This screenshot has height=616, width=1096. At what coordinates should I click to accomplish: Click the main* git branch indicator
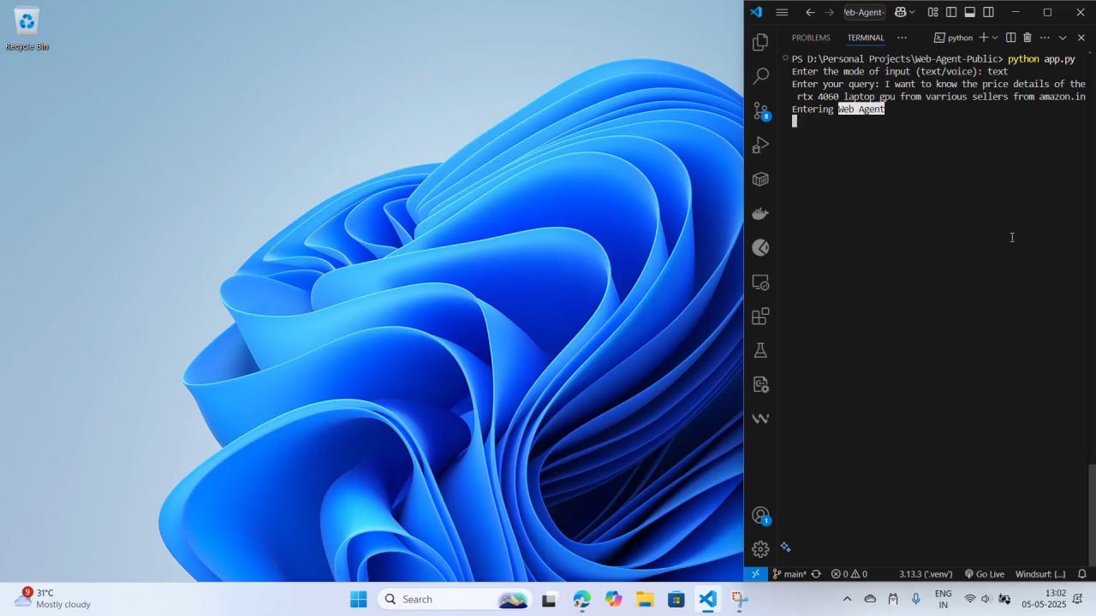point(789,574)
